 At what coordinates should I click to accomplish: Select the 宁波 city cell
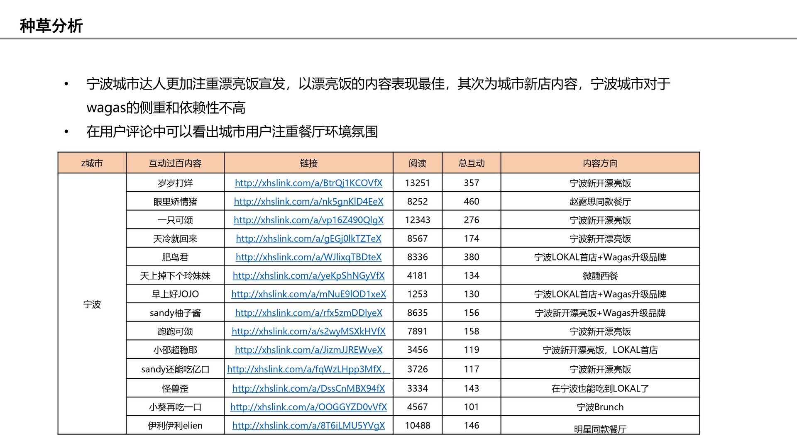(x=92, y=304)
